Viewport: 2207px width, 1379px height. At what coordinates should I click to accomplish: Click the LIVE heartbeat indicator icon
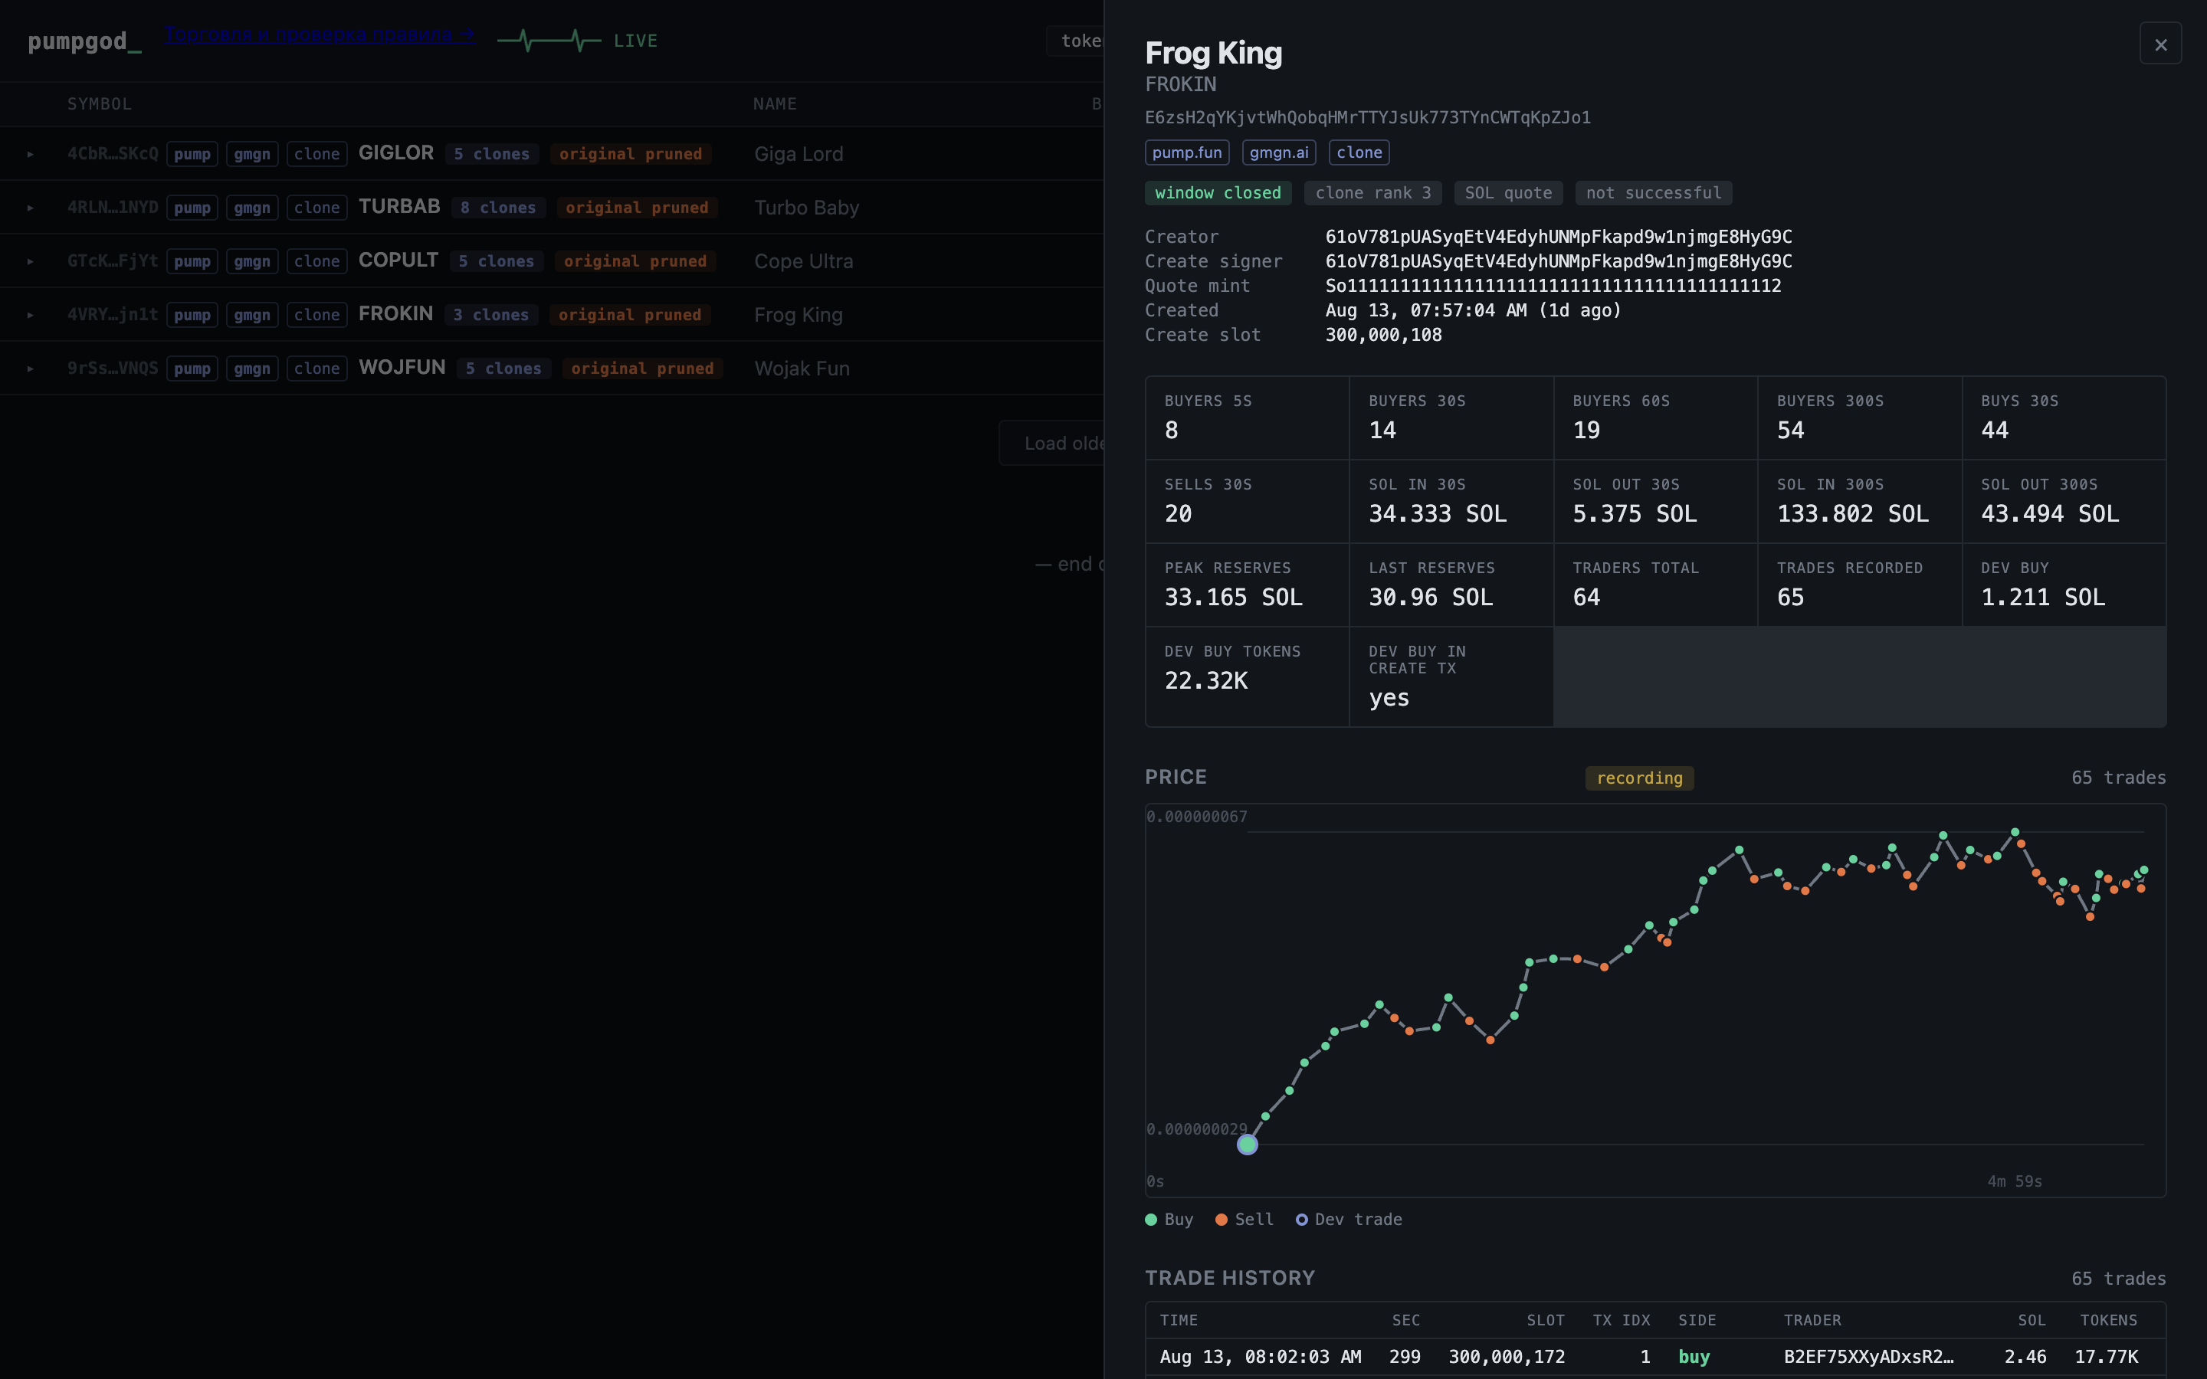click(549, 40)
